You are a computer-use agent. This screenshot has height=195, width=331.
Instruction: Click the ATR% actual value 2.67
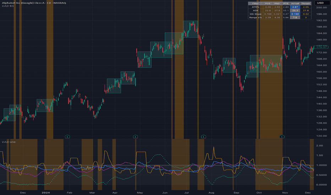tap(295, 7)
